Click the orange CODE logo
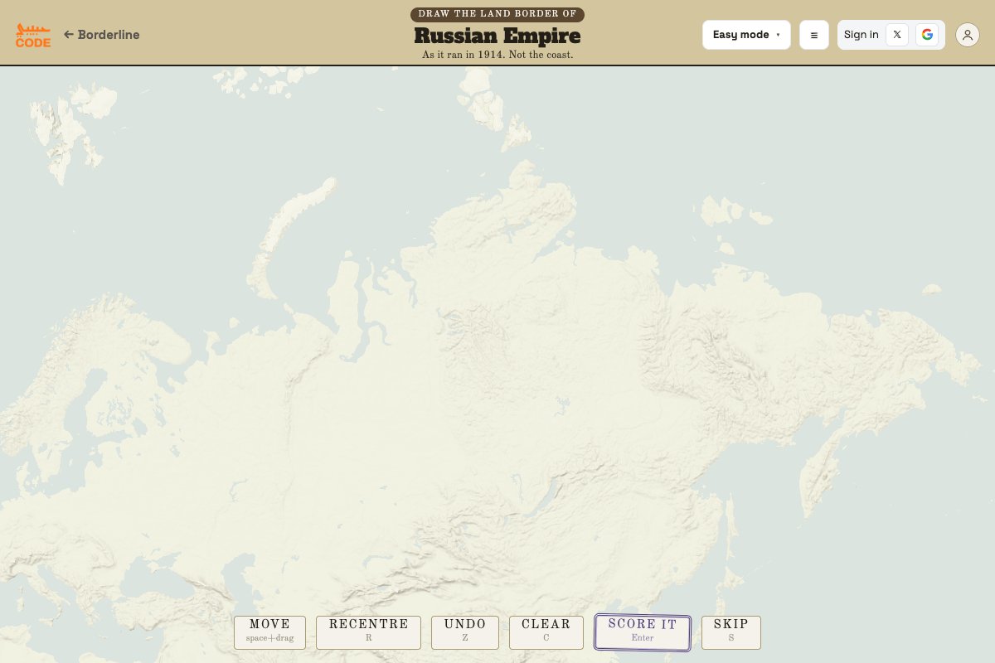Image resolution: width=995 pixels, height=663 pixels. 33,35
